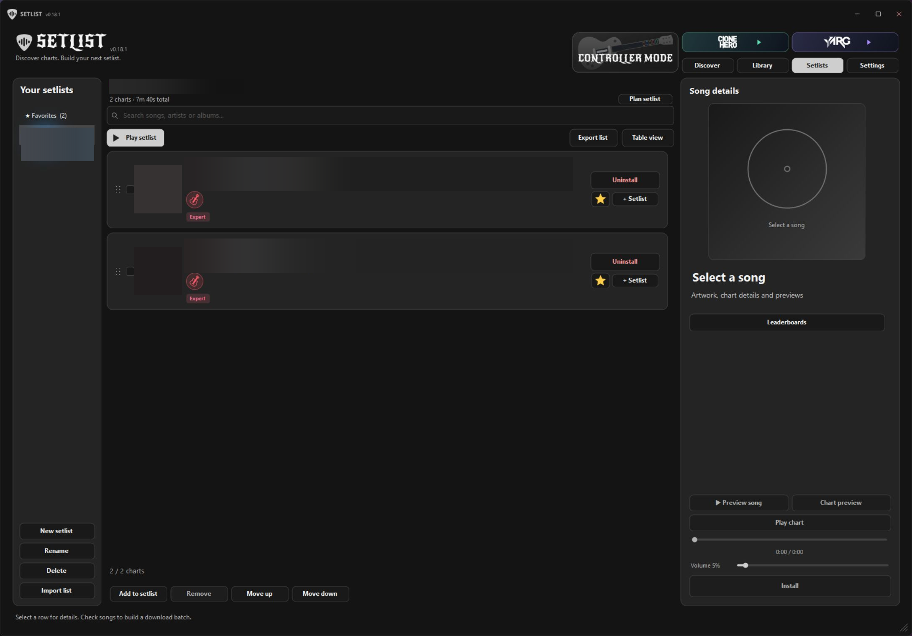Click the playback progress slider
The width and height of the screenshot is (912, 636).
coord(790,540)
